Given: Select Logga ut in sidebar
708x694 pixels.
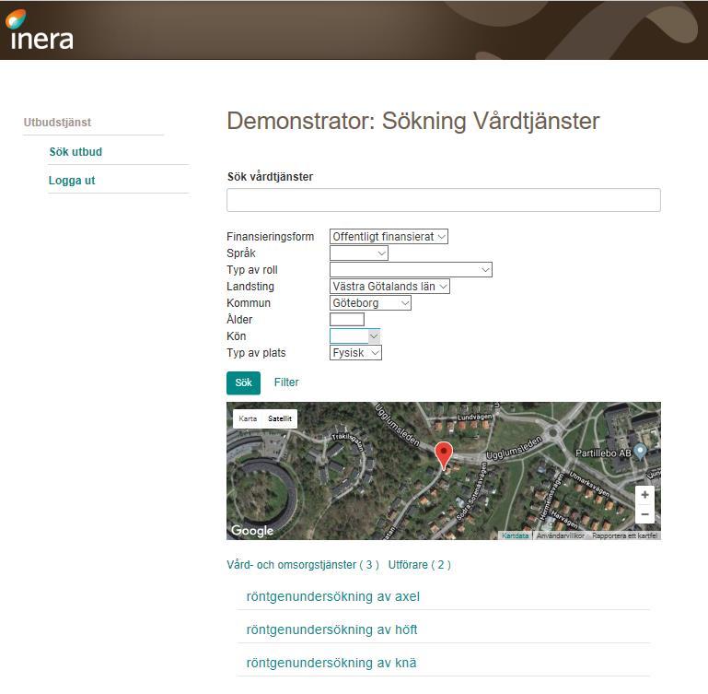Looking at the screenshot, I should click(x=71, y=181).
